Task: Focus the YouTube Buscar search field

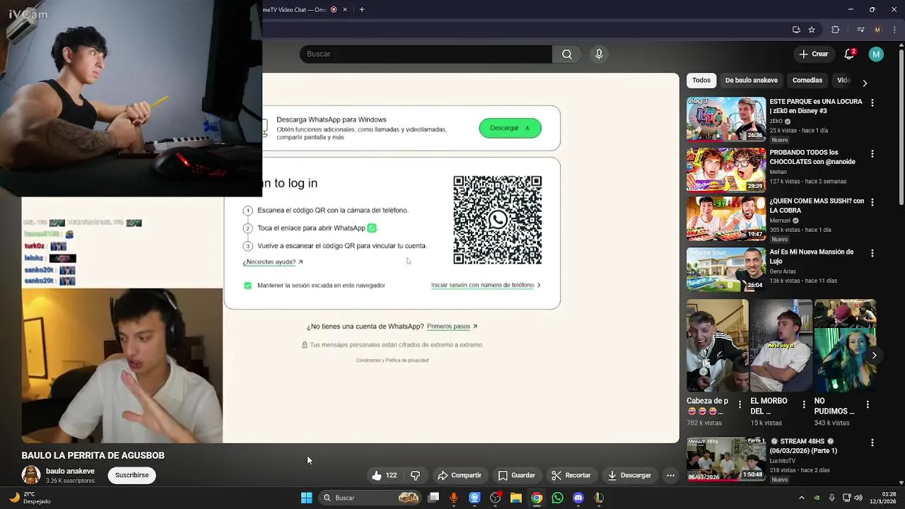Action: 426,54
